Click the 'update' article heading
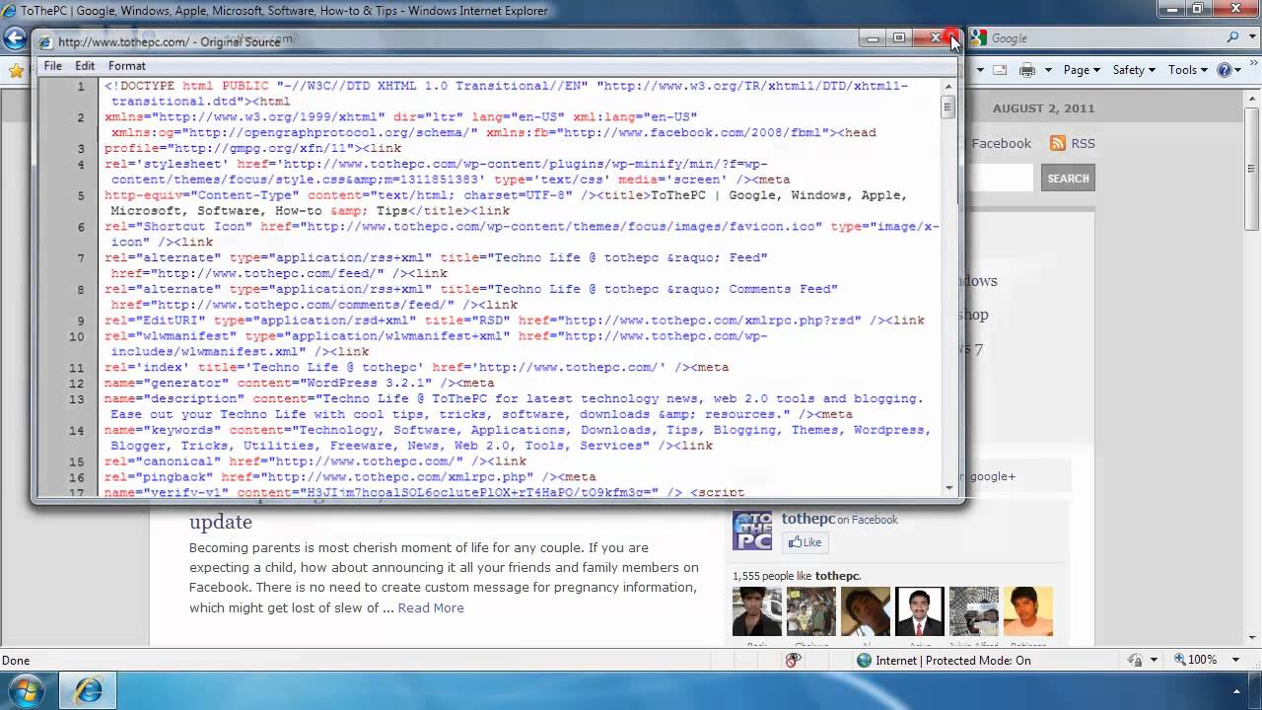 tap(221, 522)
